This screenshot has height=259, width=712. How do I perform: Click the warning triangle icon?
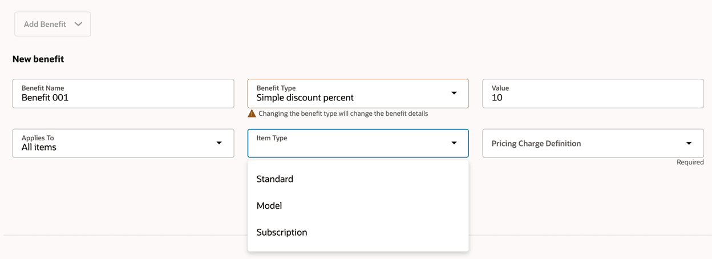(x=252, y=114)
